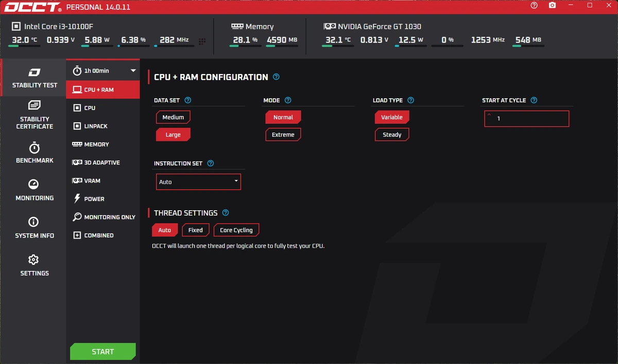Choose Normal mode
Viewport: 618px width, 364px height.
(283, 117)
